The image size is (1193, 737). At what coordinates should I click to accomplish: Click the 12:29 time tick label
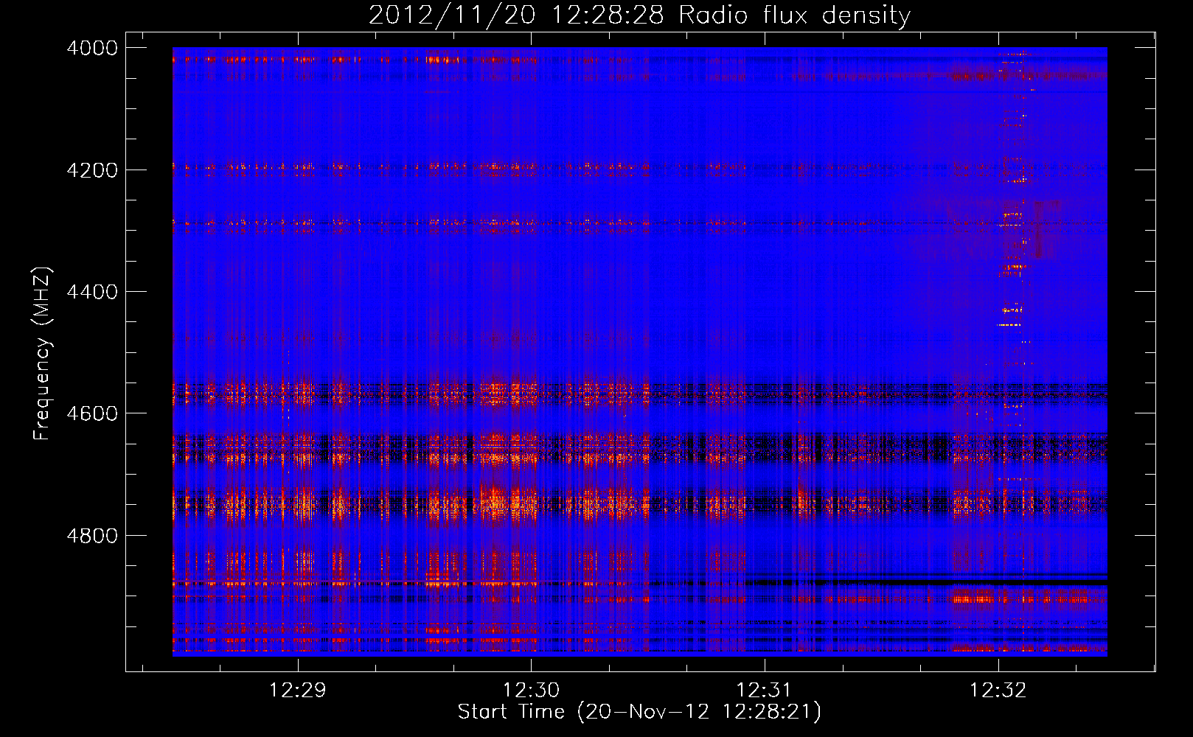[298, 691]
